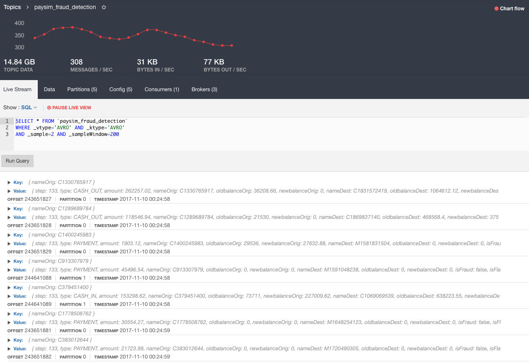Click the topic name paysim_fraud_detection in header
This screenshot has height=363, width=529.
pos(66,7)
